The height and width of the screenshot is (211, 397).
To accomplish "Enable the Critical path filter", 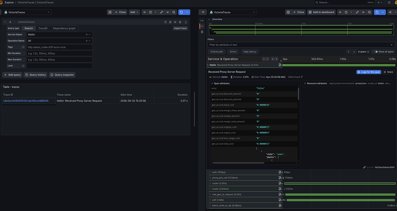I will point(217,52).
